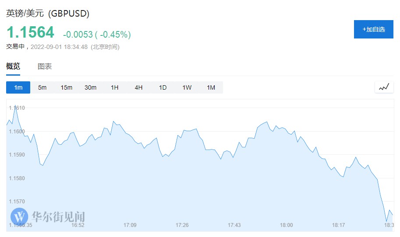Click the -0.0053 (-0.45%) change value

[x=97, y=34]
